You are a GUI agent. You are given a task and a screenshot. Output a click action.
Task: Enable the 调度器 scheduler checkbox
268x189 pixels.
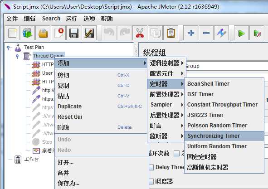[151, 181]
